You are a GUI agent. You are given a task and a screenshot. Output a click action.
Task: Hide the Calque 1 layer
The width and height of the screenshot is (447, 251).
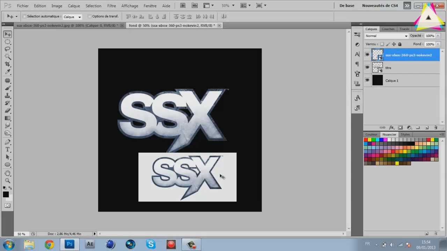[367, 80]
